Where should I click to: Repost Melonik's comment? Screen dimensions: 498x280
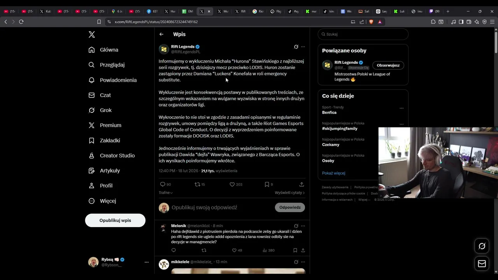204,250
